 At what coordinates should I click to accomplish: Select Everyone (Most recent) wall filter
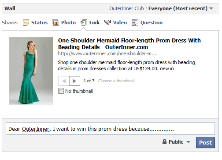pyautogui.click(x=178, y=8)
